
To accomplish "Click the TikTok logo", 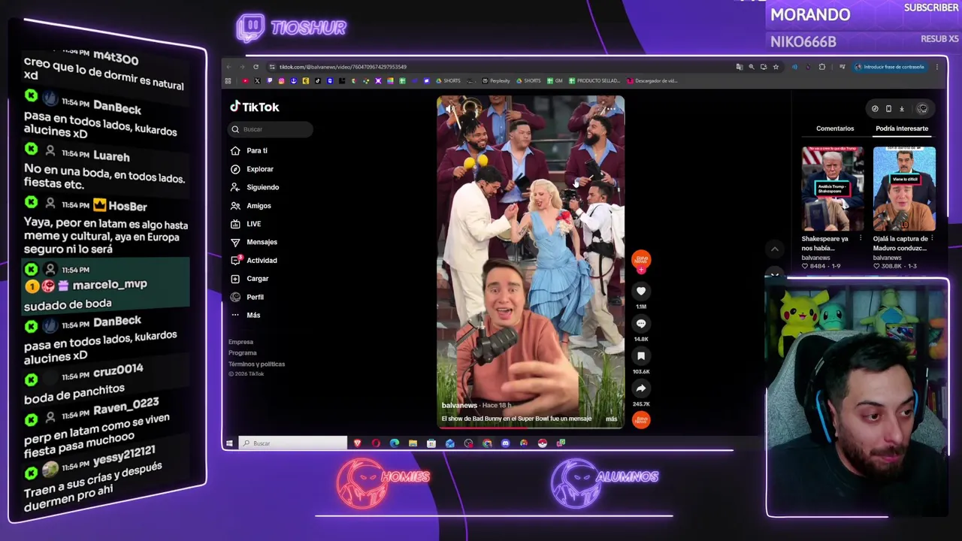I will [255, 107].
